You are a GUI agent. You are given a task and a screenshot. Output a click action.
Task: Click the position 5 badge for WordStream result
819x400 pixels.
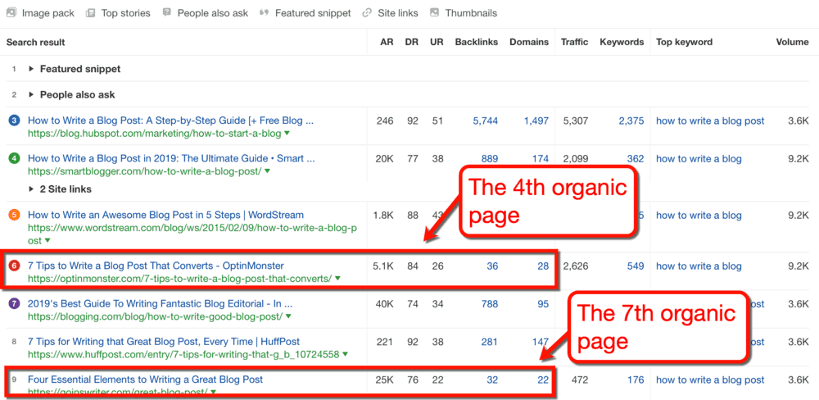(14, 215)
